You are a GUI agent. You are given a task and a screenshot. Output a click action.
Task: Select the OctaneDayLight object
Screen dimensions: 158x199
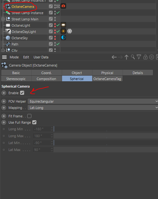24,32
